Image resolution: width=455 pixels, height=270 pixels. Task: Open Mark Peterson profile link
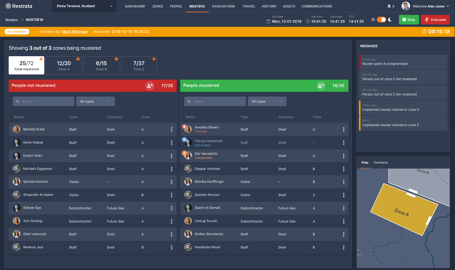pyautogui.click(x=74, y=32)
